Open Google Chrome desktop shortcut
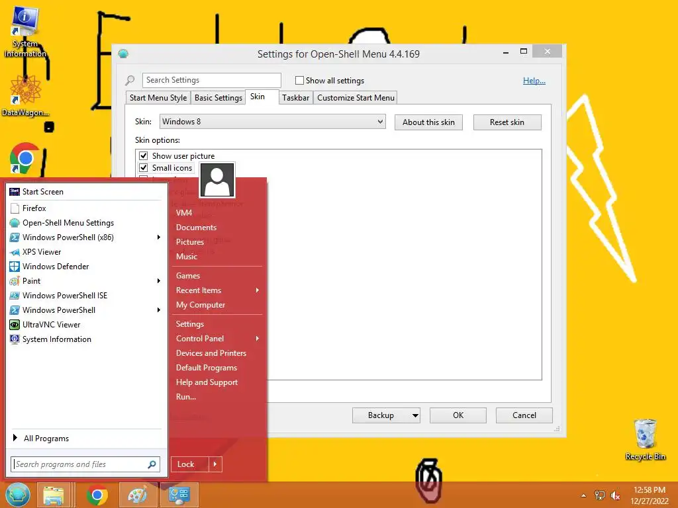 point(25,158)
